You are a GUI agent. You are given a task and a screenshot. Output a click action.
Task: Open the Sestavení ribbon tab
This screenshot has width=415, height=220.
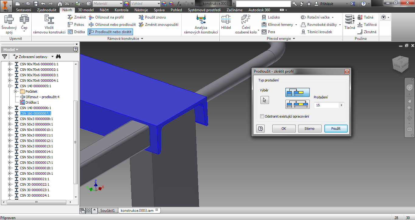(x=23, y=10)
